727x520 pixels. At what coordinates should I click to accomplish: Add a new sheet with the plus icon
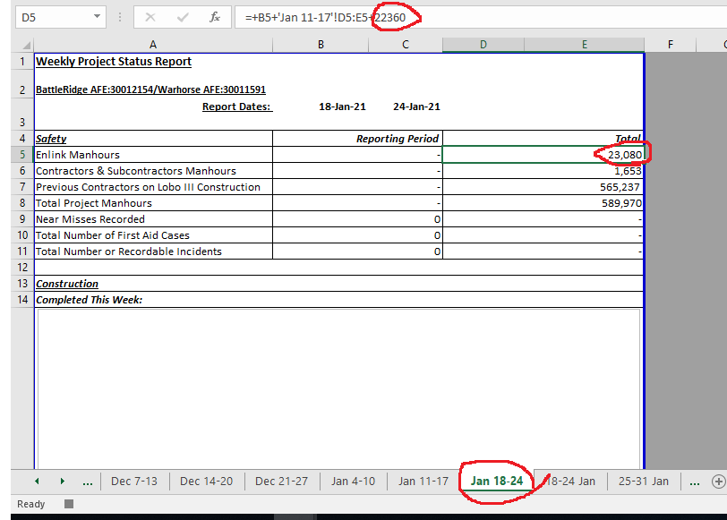coord(718,482)
